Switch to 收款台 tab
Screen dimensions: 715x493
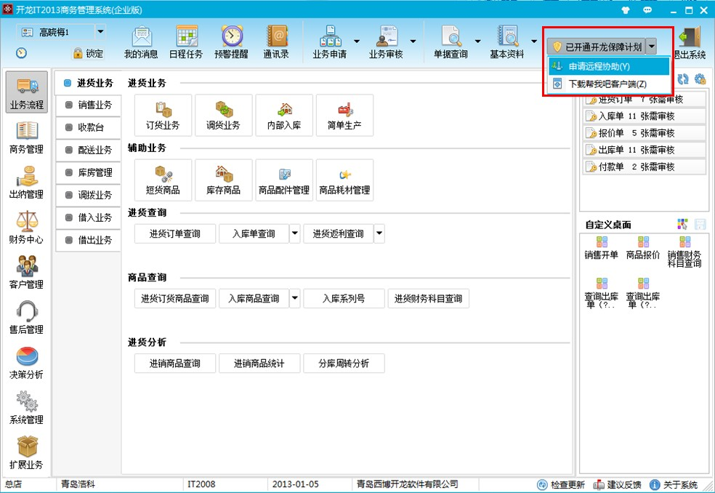pos(89,127)
